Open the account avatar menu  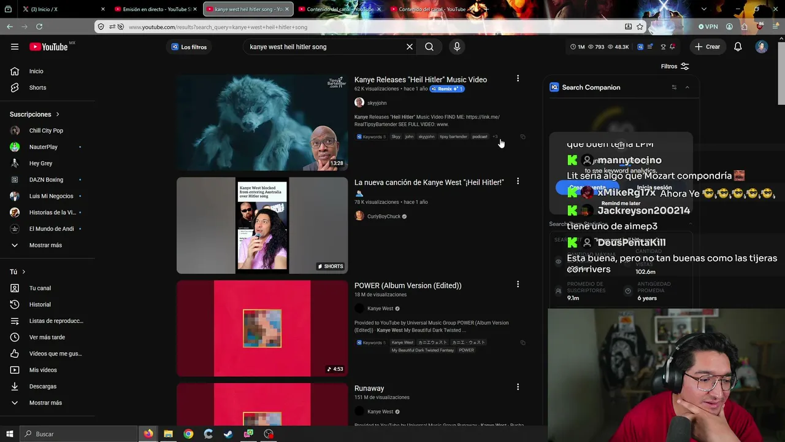pyautogui.click(x=762, y=47)
